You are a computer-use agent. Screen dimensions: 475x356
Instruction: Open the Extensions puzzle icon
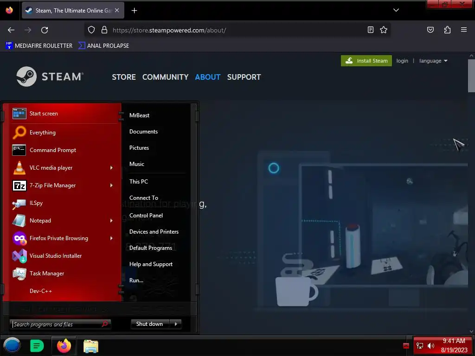coord(447,30)
